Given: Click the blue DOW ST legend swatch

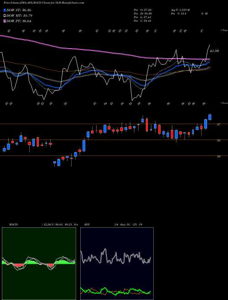Looking at the screenshot, I should tap(5, 10).
